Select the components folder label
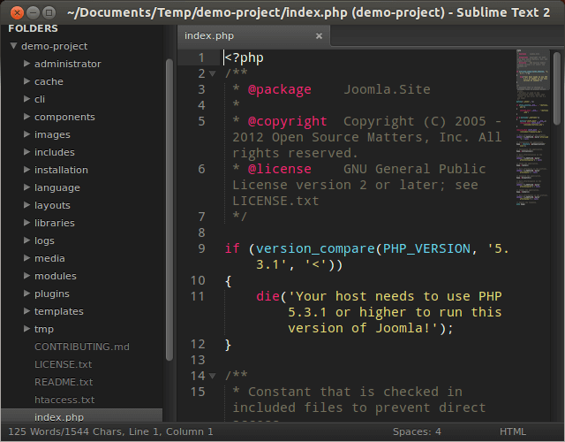565x442 pixels. click(x=64, y=117)
